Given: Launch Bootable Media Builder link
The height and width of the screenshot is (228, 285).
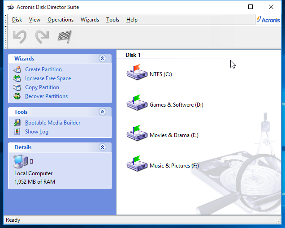Looking at the screenshot, I should pos(52,123).
